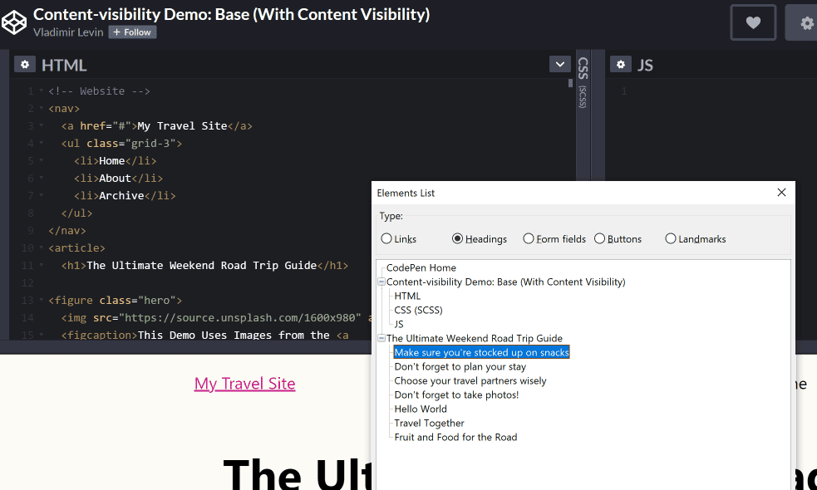
Task: Click the pen title at the top
Action: [x=231, y=14]
